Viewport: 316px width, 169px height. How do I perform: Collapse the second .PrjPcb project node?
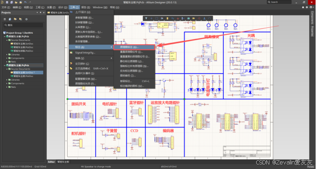tap(5, 65)
